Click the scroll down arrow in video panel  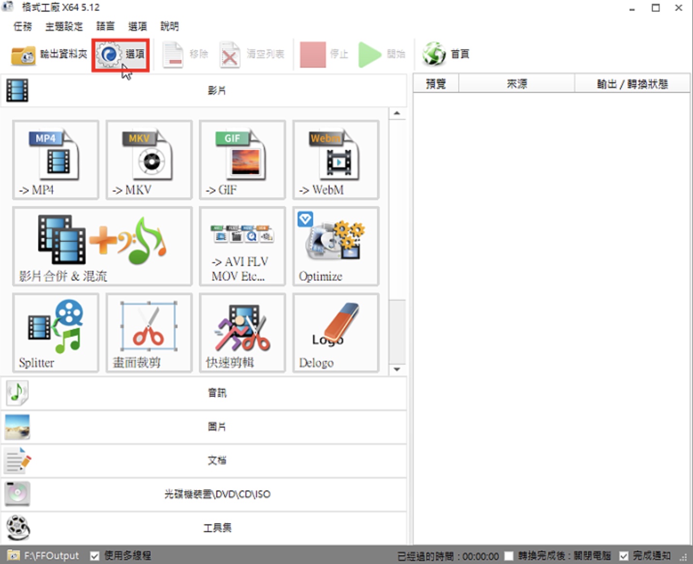[397, 370]
